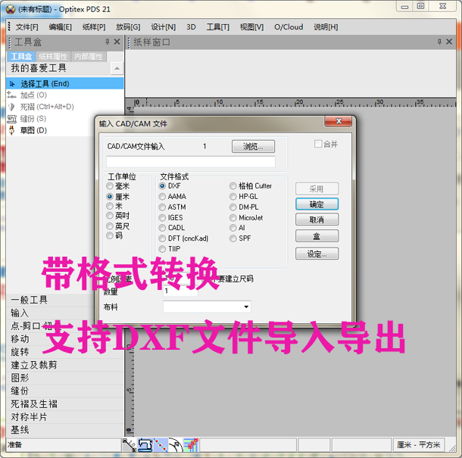The width and height of the screenshot is (462, 458).
Task: Expand the 对称半片 tool group
Action: (x=64, y=417)
